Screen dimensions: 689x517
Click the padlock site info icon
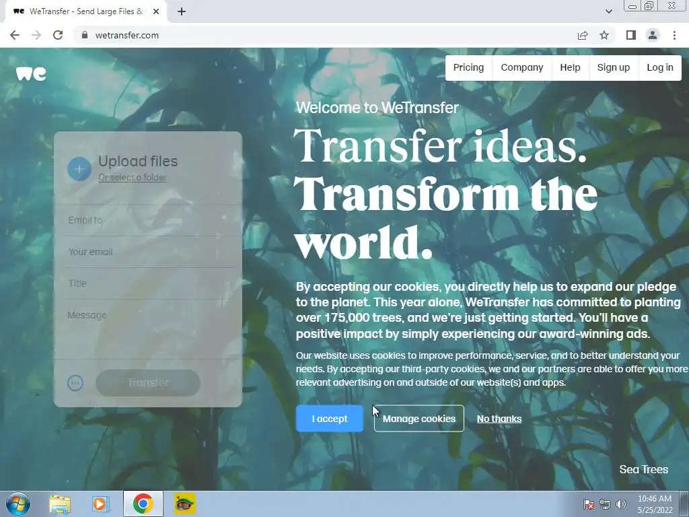tap(85, 35)
